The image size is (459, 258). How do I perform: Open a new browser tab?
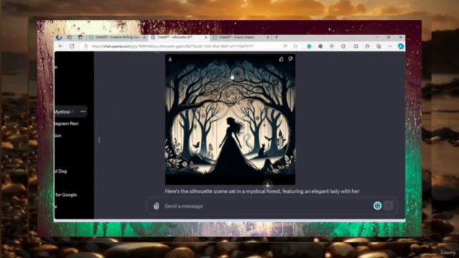click(276, 37)
